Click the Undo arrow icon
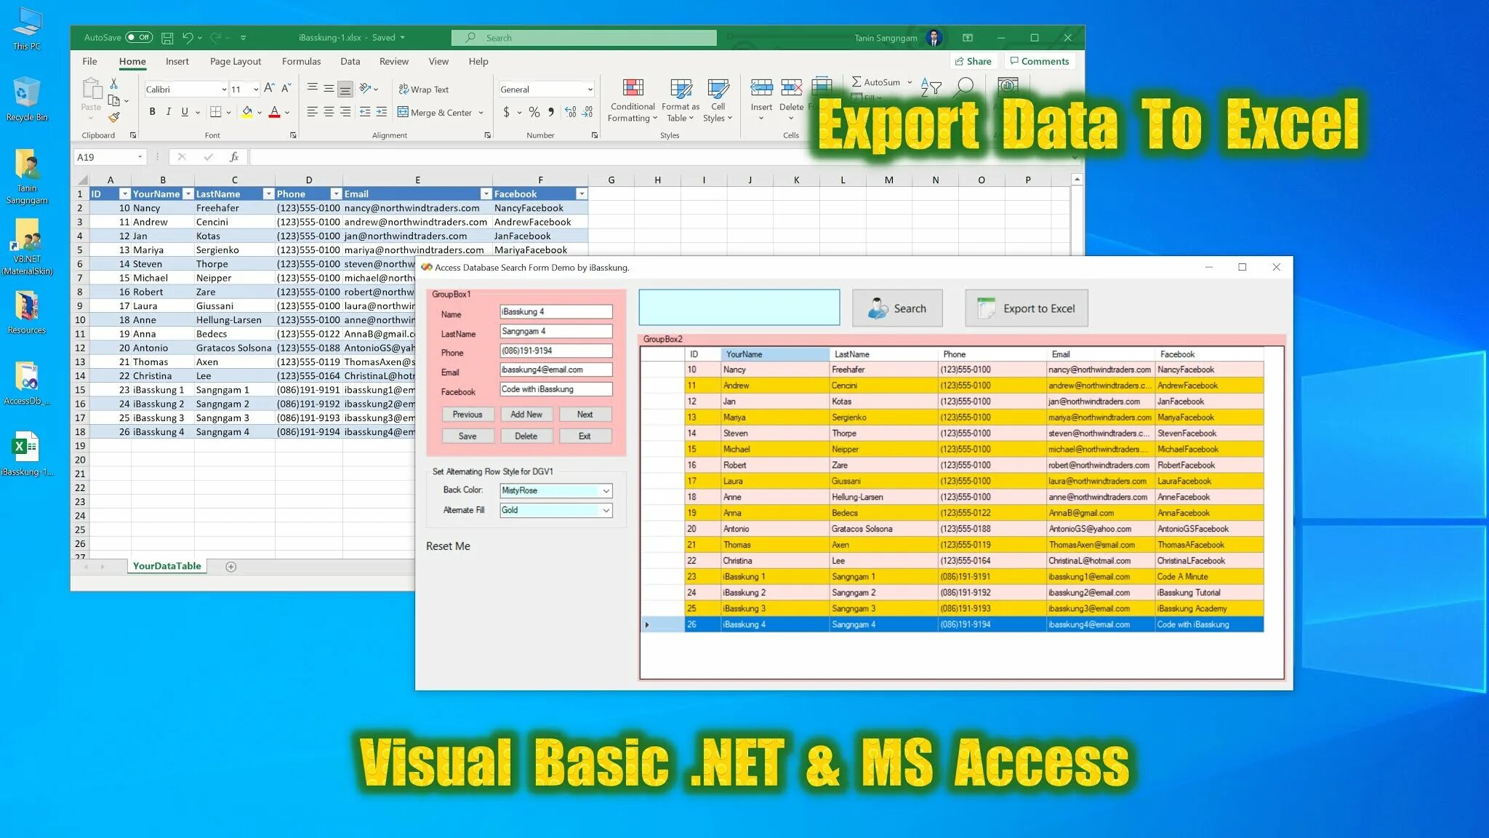Screen dimensions: 1489x838 point(188,37)
